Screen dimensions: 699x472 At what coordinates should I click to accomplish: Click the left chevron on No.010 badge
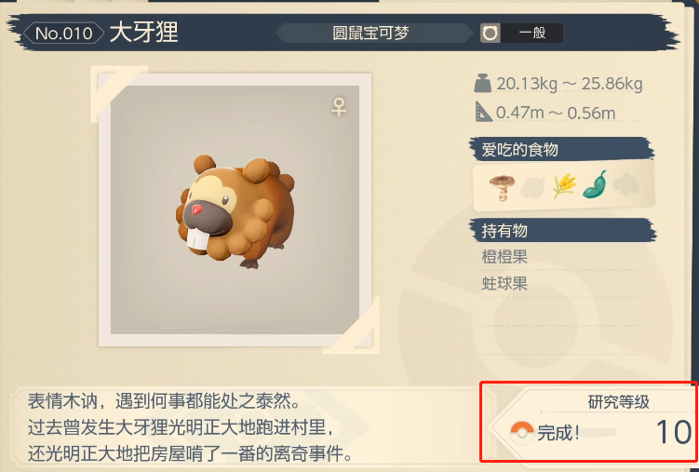(x=29, y=34)
